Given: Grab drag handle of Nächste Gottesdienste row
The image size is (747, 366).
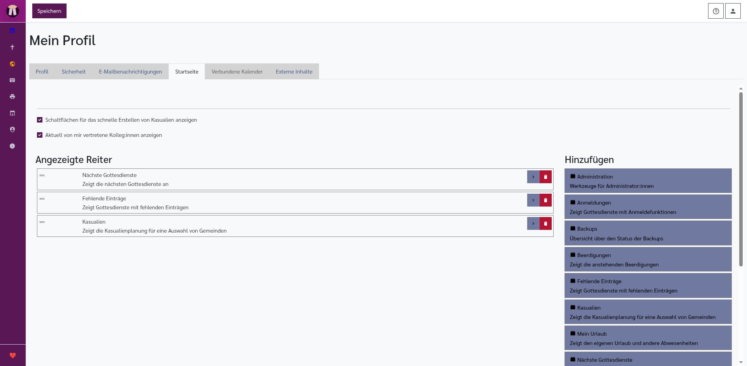Looking at the screenshot, I should click(x=42, y=175).
